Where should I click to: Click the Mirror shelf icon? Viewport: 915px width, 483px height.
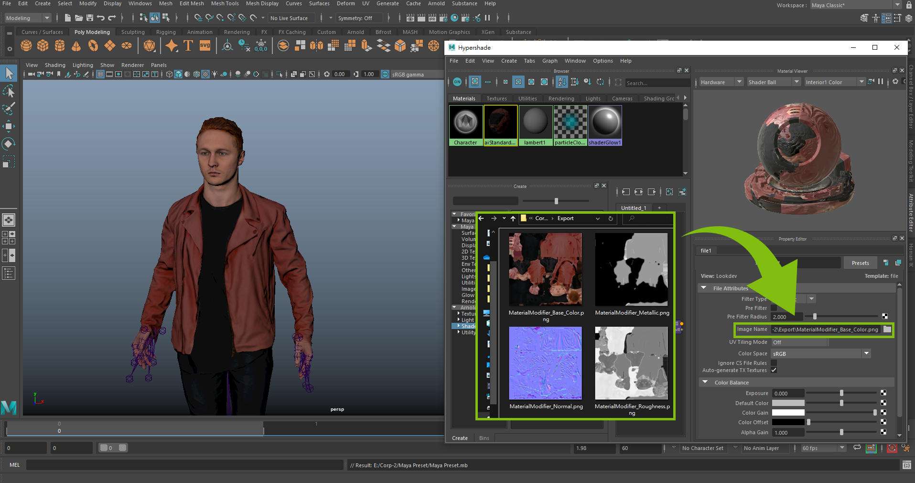pos(316,45)
